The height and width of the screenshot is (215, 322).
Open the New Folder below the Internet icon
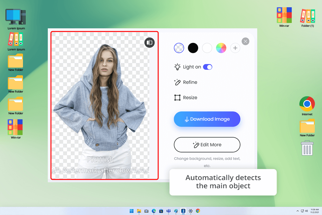307,128
